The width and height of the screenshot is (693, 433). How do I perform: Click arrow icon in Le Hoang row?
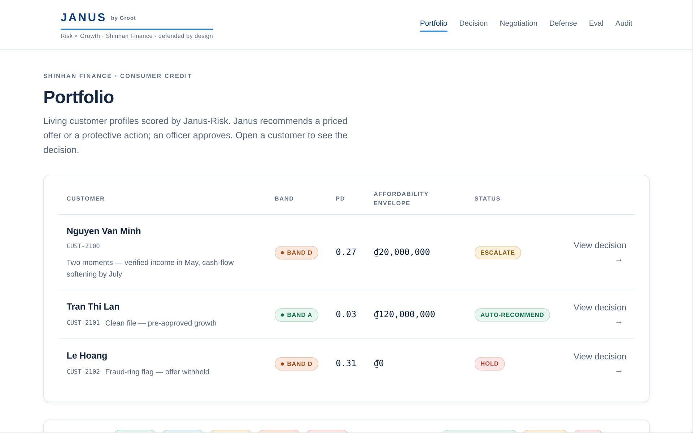(619, 371)
